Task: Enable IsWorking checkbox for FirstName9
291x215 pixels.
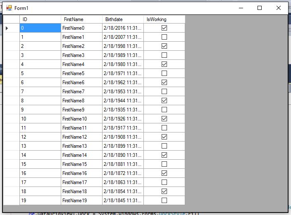Action: coord(164,110)
